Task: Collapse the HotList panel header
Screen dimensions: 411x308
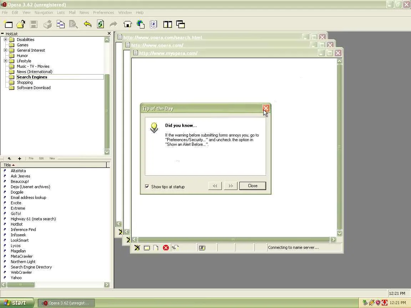Action: tap(2, 34)
